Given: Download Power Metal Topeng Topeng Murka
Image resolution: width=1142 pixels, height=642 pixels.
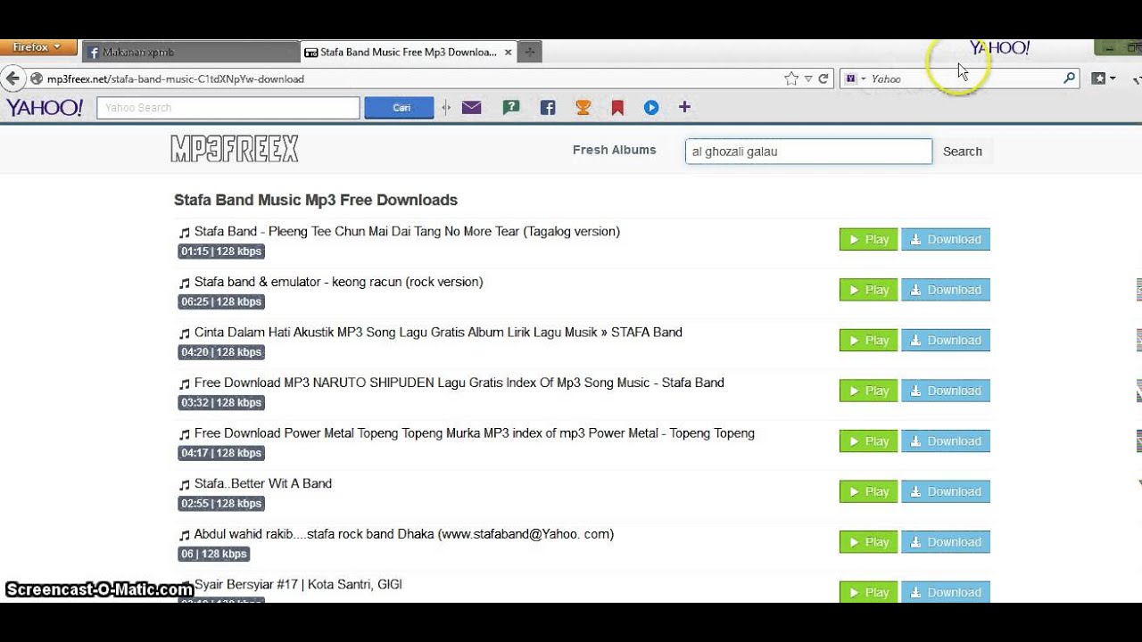Looking at the screenshot, I should point(946,440).
